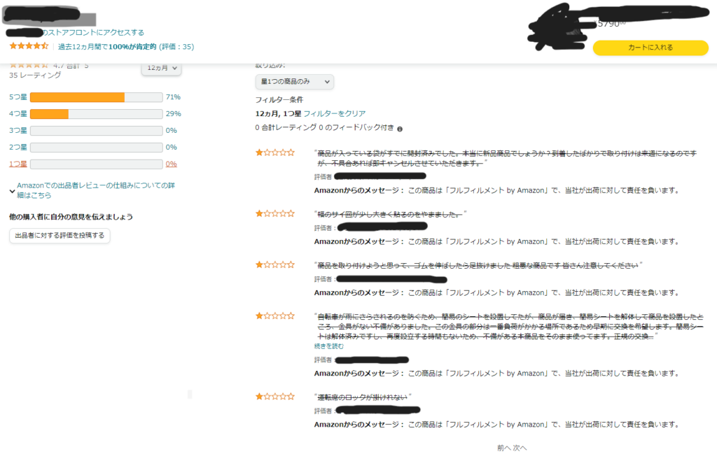Click the star rating of the 自転車が雨に review
Viewport: 717px width, 454px height.
pyautogui.click(x=274, y=316)
